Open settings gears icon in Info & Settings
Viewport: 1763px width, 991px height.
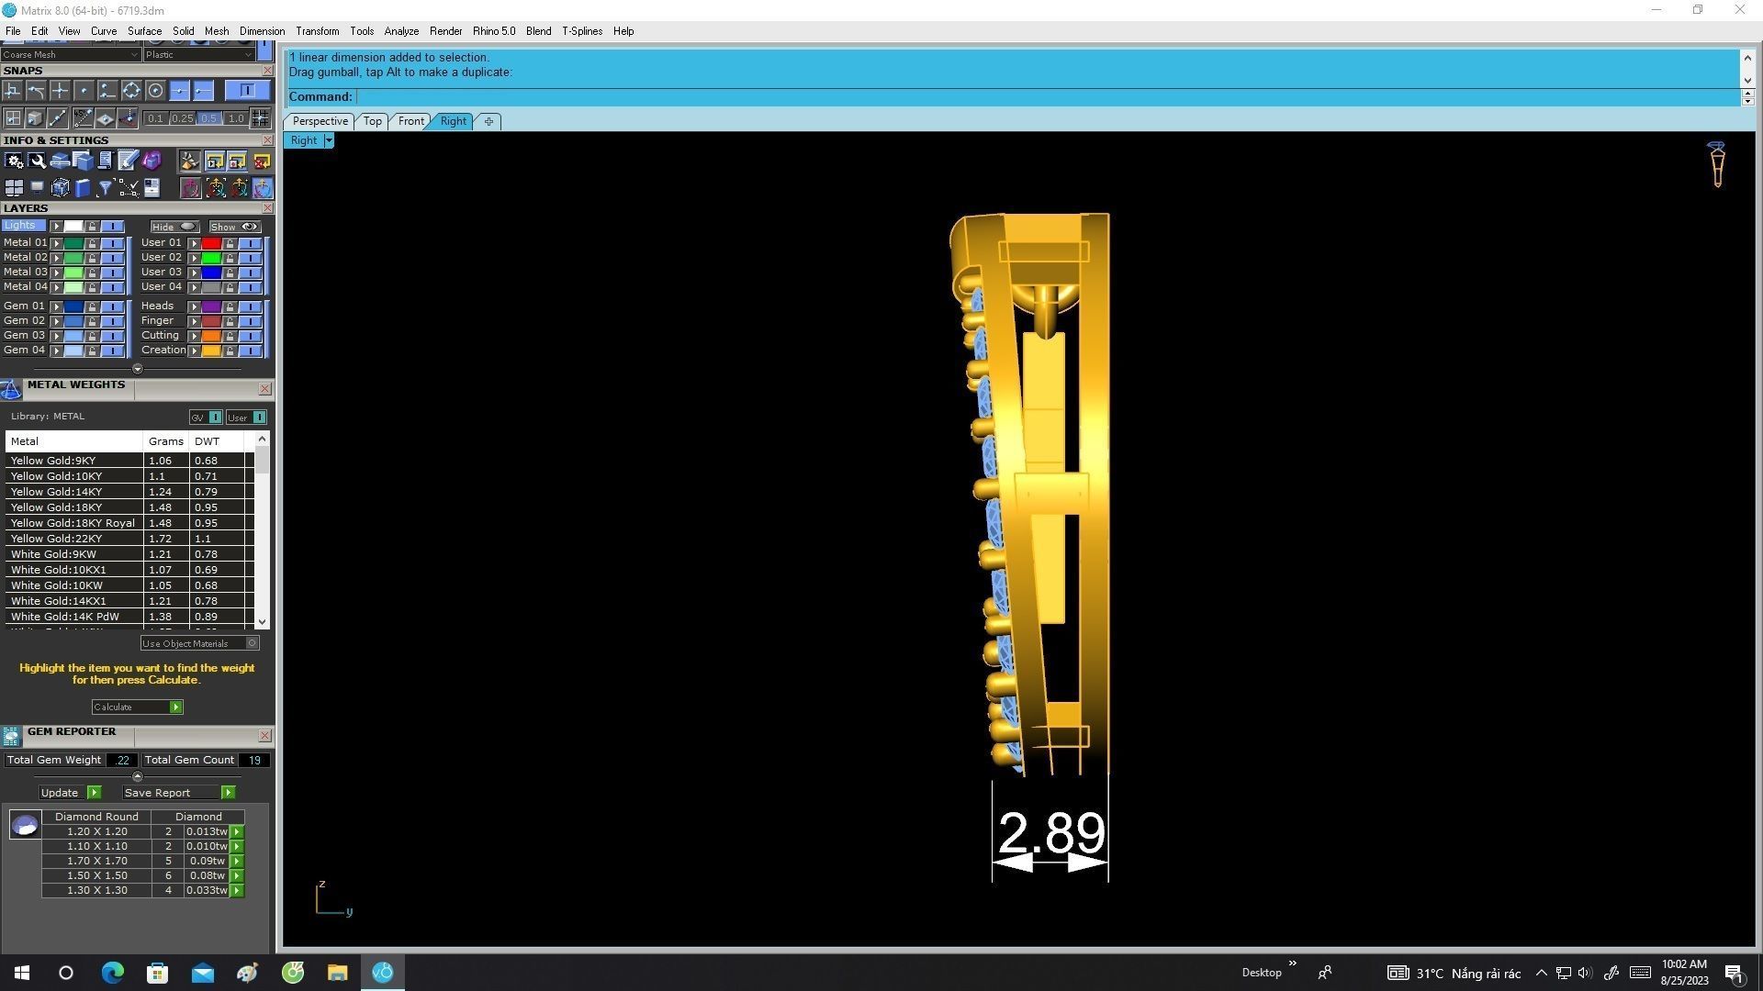14,161
